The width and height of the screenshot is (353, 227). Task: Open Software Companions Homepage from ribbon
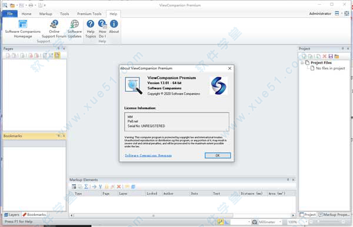pos(23,29)
